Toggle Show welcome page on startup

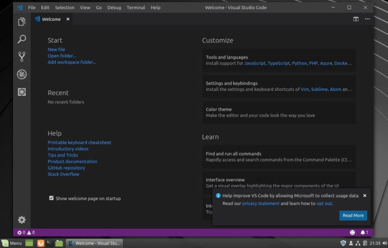click(52, 199)
